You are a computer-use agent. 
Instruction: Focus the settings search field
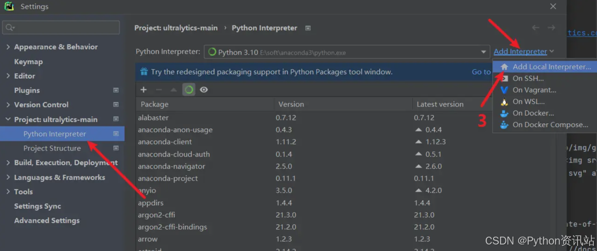[61, 28]
